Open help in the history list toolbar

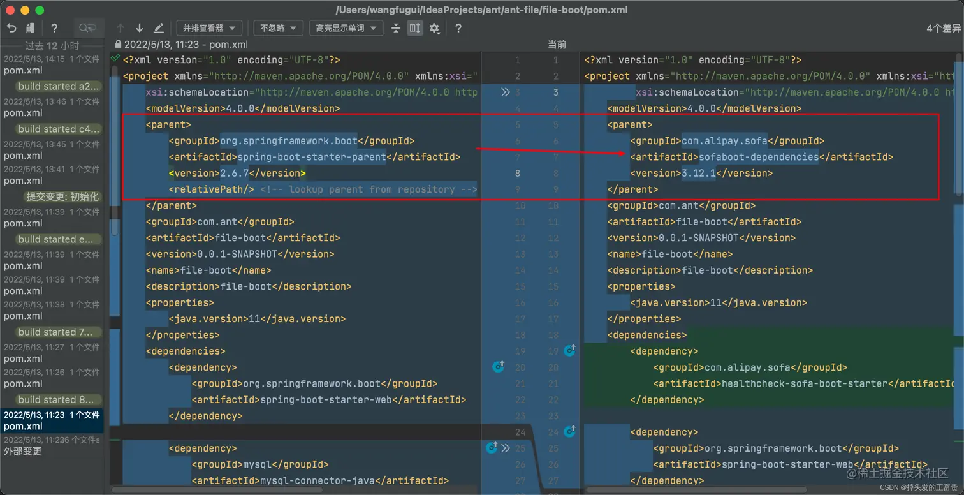pos(54,28)
